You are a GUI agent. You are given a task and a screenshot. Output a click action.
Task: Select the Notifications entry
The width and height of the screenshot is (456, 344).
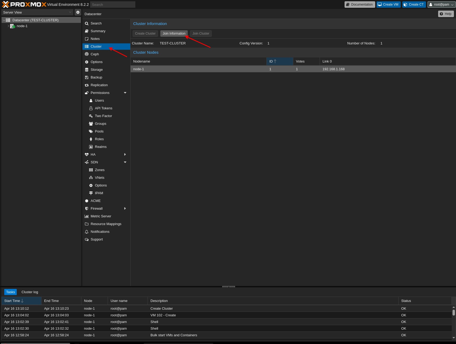(x=100, y=231)
